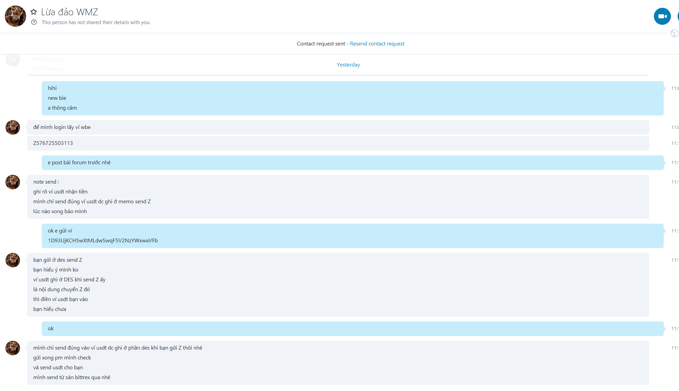
Task: Click avatar beside 'bạn gửi ở des' message
Action: pyautogui.click(x=13, y=260)
